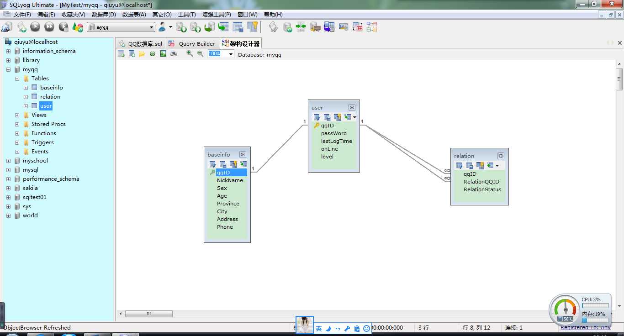
Task: Click alter table icon in relation box
Action: point(460,166)
